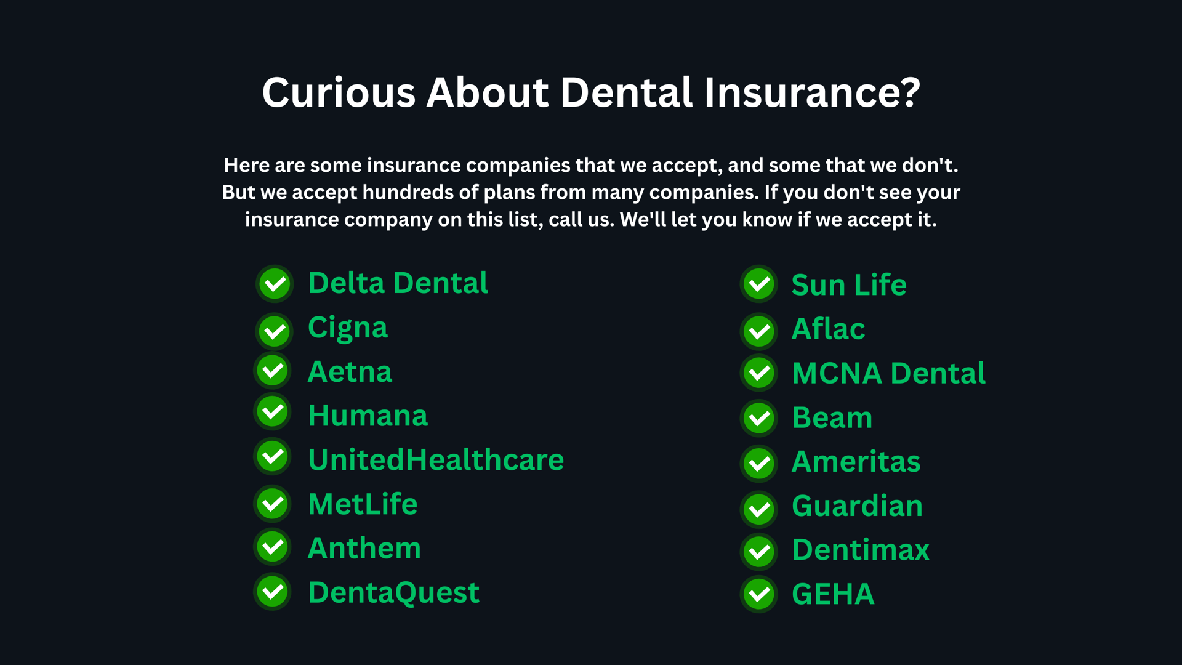
Task: Click the green check next to Cigna
Action: (275, 332)
